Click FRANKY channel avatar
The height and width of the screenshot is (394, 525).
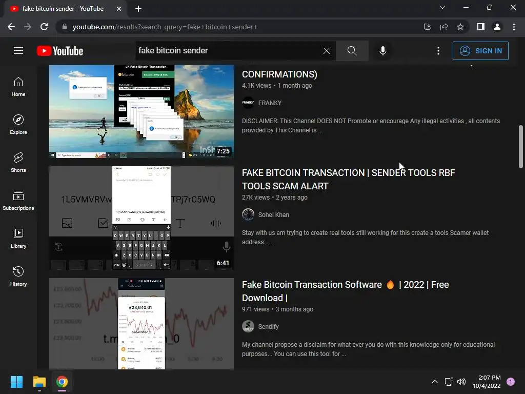(x=248, y=103)
